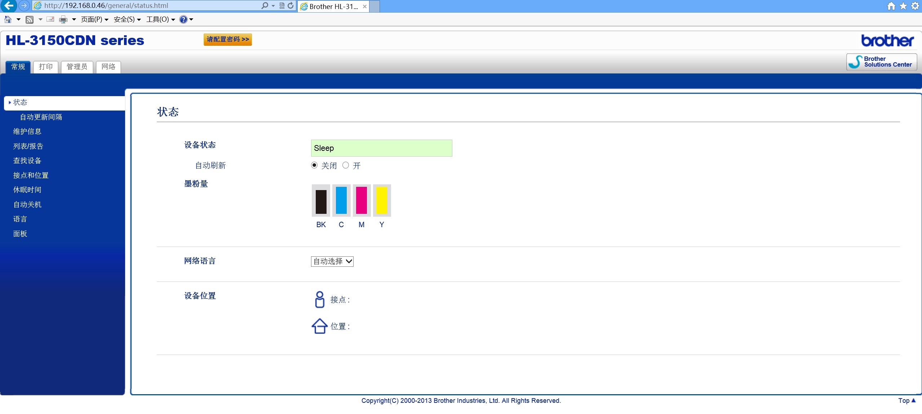Switch to the 打印 tab
The height and width of the screenshot is (414, 922).
pyautogui.click(x=46, y=67)
